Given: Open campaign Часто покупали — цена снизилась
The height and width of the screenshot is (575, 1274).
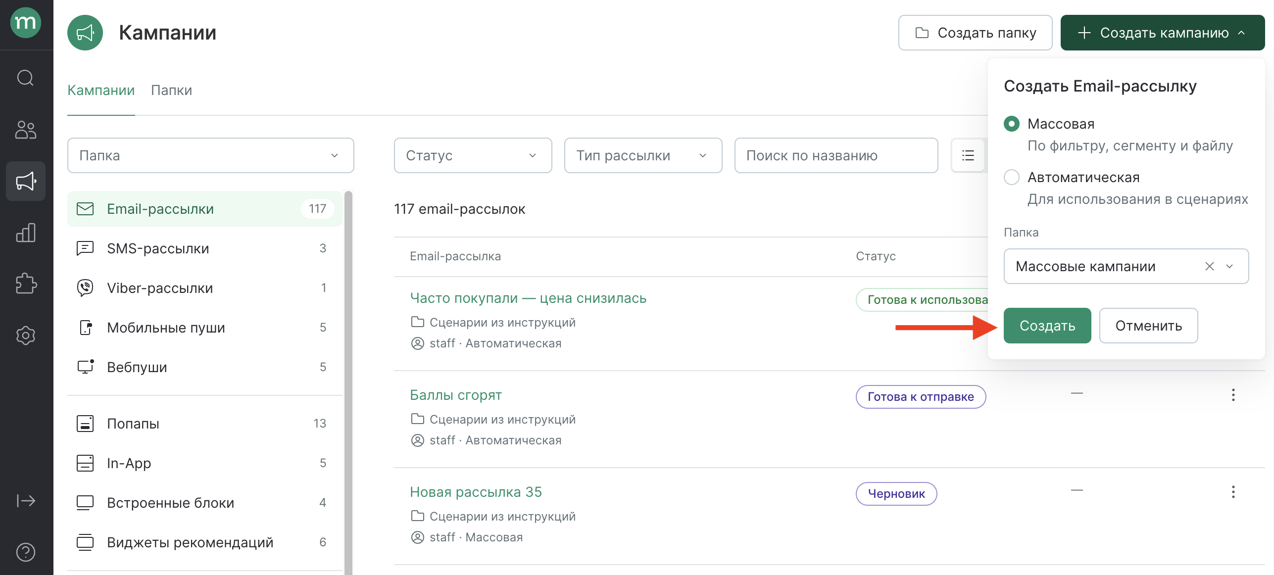Looking at the screenshot, I should 528,298.
